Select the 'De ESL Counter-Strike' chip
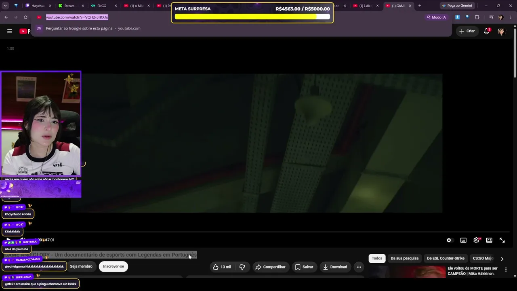Image resolution: width=517 pixels, height=291 pixels. 446,258
